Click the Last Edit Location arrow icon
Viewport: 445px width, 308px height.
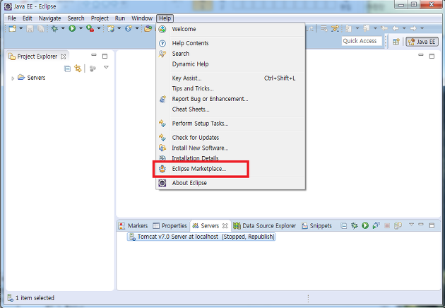click(x=384, y=28)
